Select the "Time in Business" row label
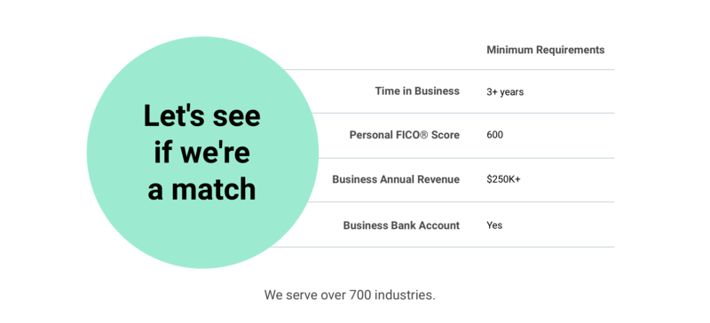This screenshot has height=323, width=710. click(417, 91)
